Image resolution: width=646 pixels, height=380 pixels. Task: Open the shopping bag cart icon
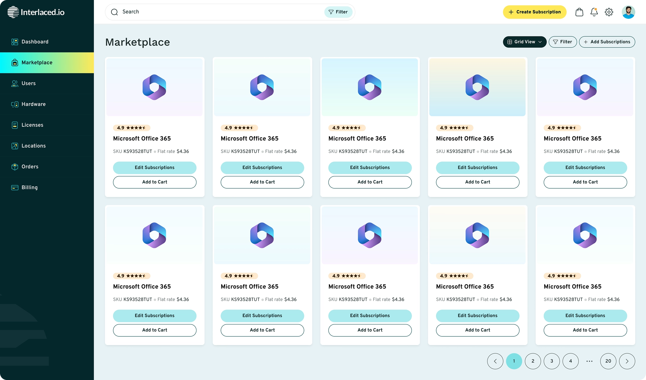[579, 12]
